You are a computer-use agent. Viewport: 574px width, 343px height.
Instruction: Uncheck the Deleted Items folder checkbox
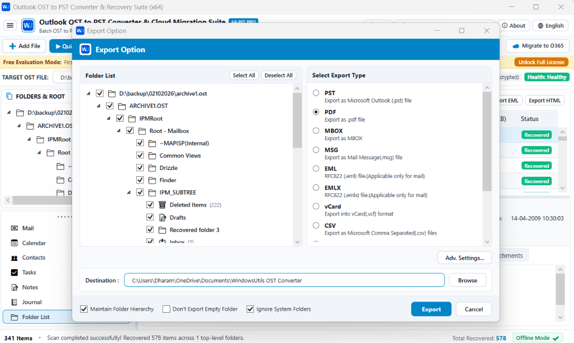[x=150, y=205]
